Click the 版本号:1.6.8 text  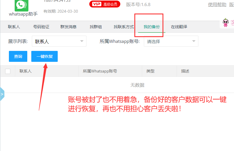(138, 5)
